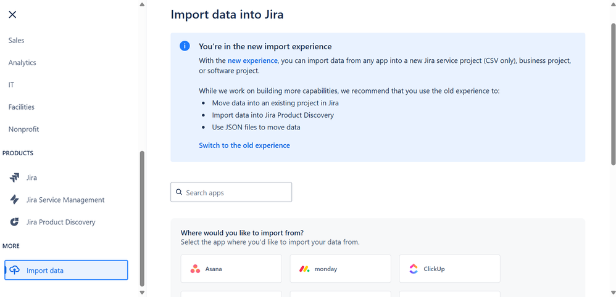Open the Analytics category
The image size is (616, 297).
22,62
